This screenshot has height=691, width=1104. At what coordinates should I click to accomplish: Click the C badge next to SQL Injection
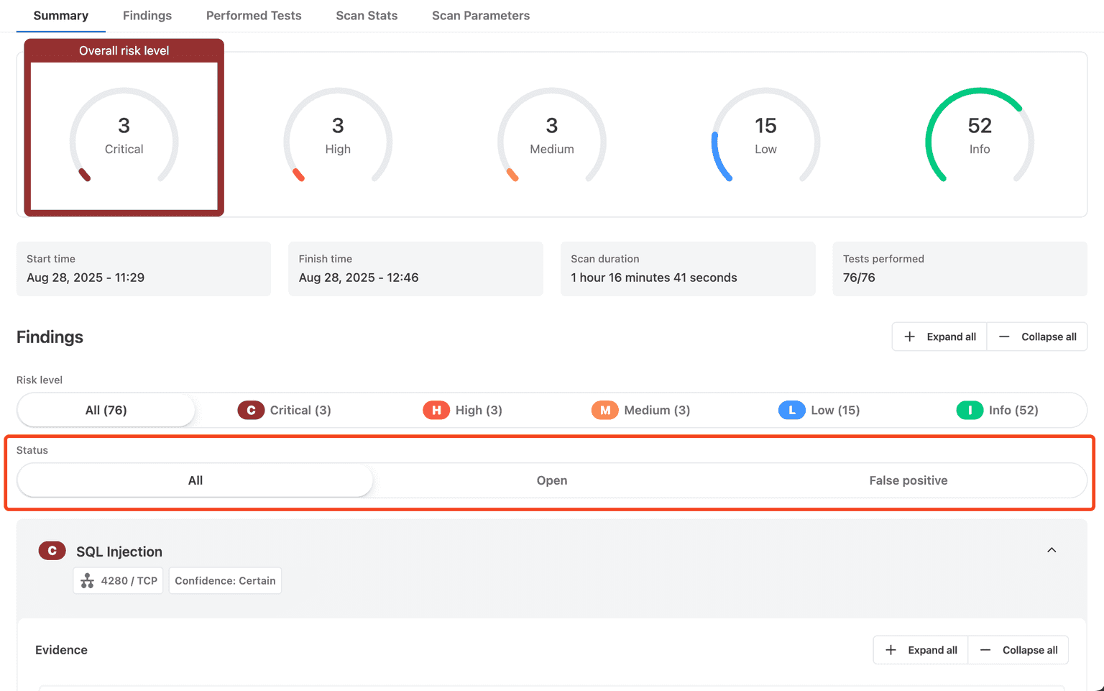pos(52,551)
